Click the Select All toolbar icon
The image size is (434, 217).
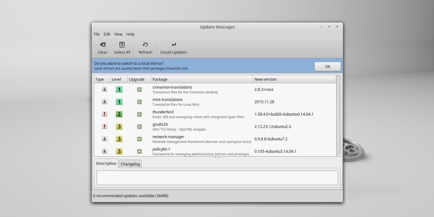pos(122,45)
